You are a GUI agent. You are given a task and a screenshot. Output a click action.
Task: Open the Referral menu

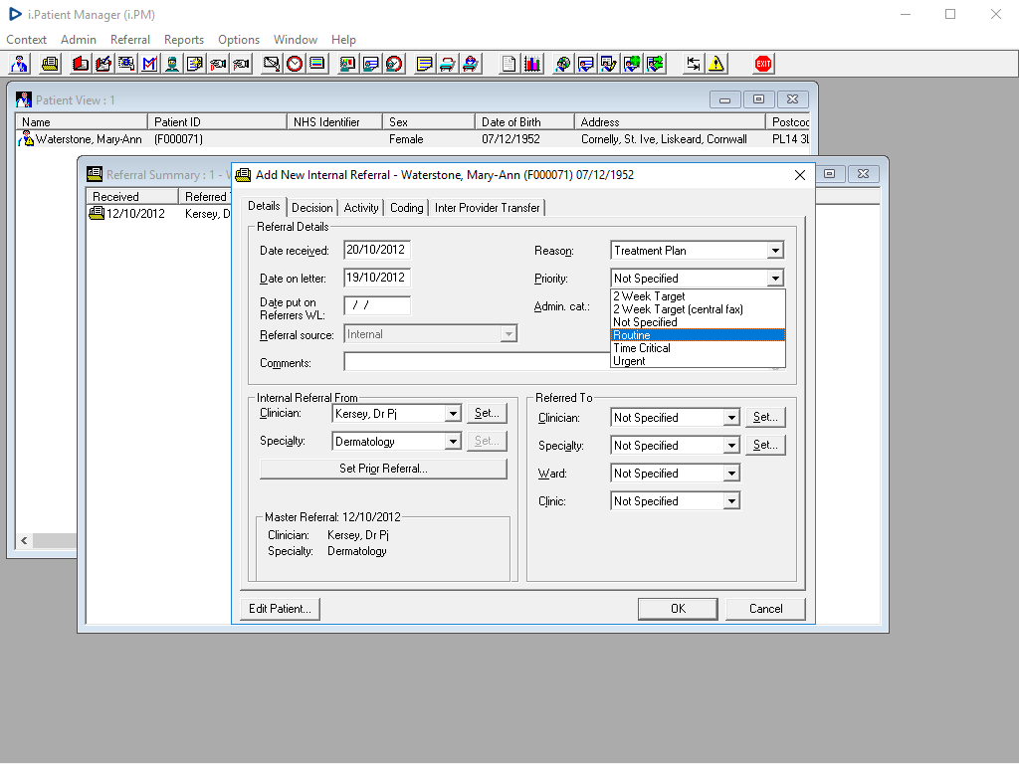pos(130,40)
